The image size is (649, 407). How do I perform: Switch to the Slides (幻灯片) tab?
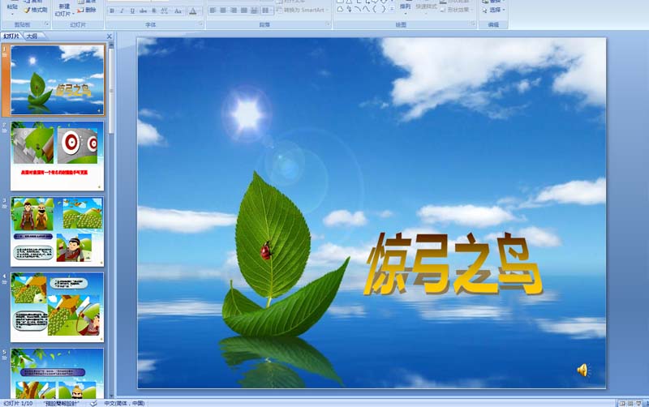coord(12,36)
